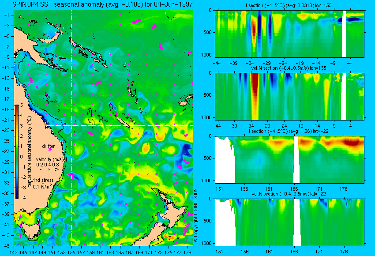The height and width of the screenshot is (256, 375).
Task: Click main map latitude axis label '-23'
Action: pyautogui.click(x=6, y=130)
